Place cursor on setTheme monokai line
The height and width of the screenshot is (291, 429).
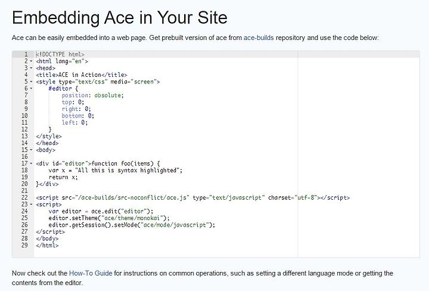109,218
